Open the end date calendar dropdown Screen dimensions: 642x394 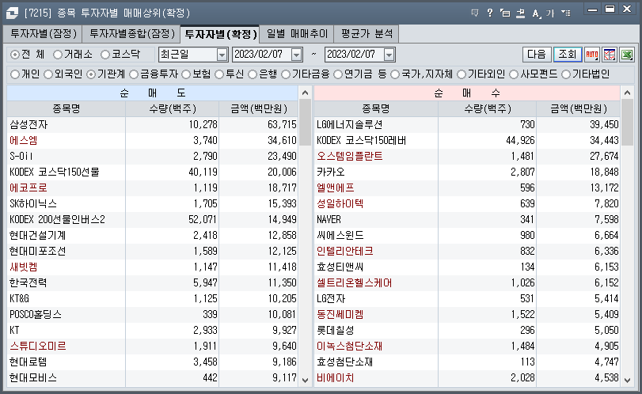[389, 55]
